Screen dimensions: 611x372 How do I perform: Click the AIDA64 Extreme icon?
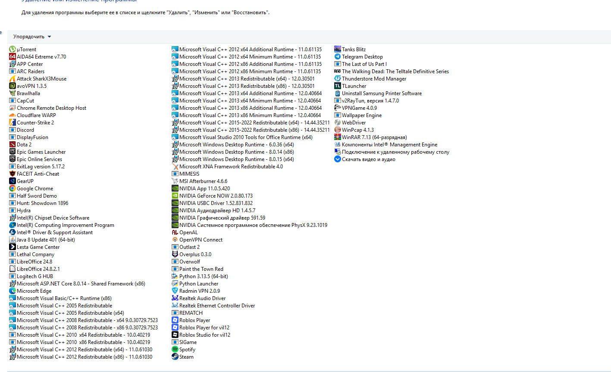[13, 57]
